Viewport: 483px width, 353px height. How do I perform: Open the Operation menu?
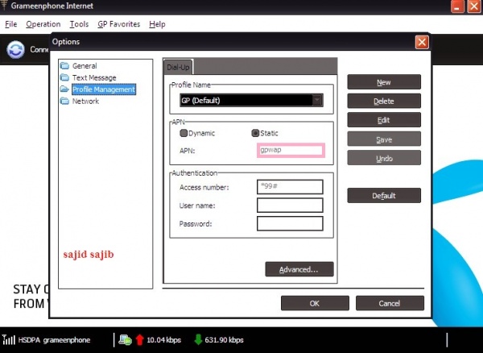(x=43, y=24)
